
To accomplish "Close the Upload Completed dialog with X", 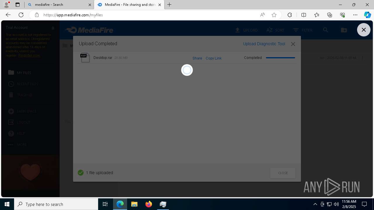I will tap(293, 44).
